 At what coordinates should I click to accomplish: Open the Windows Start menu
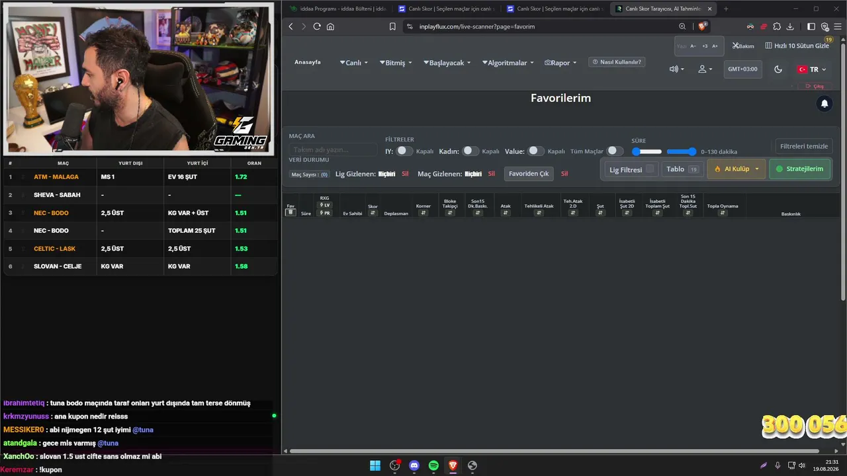pyautogui.click(x=375, y=465)
